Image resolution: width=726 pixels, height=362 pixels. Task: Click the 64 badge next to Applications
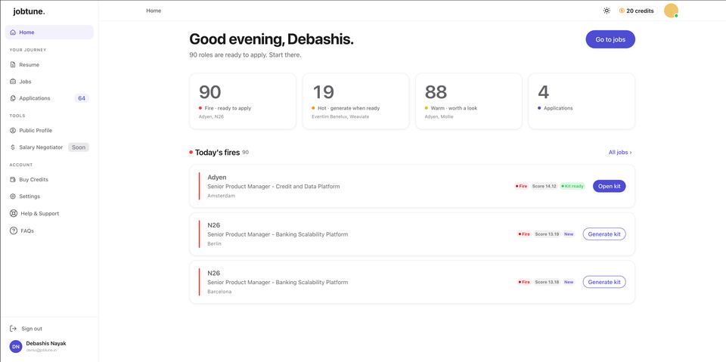[x=82, y=98]
